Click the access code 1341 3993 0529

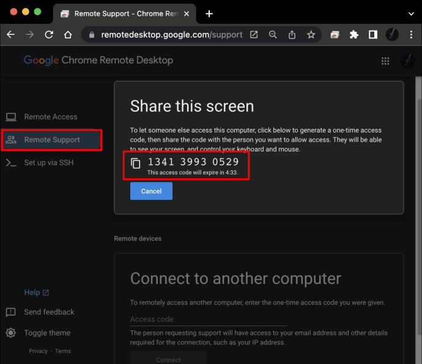coord(193,162)
